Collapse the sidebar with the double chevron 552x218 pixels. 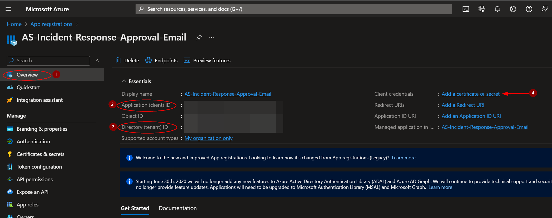pyautogui.click(x=98, y=61)
